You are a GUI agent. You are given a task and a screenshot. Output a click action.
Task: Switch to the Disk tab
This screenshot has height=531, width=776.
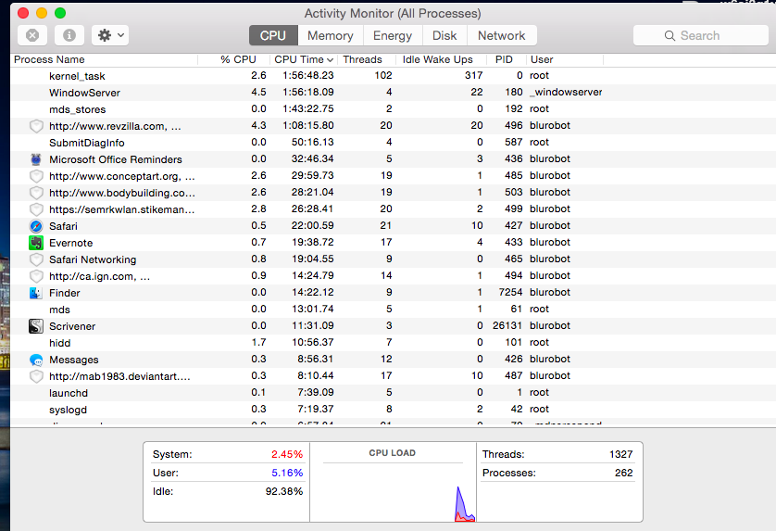[444, 35]
